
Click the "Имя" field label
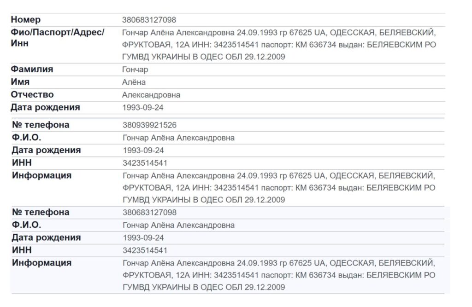[20, 82]
